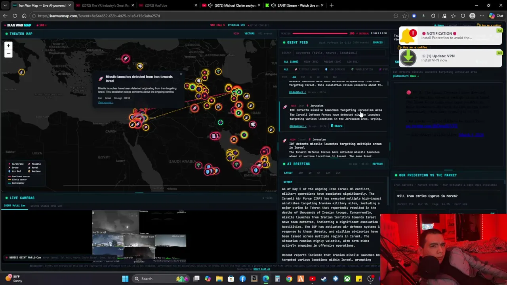Image resolution: width=507 pixels, height=285 pixels.
Task: Open a new browser tab
Action: pos(332,6)
